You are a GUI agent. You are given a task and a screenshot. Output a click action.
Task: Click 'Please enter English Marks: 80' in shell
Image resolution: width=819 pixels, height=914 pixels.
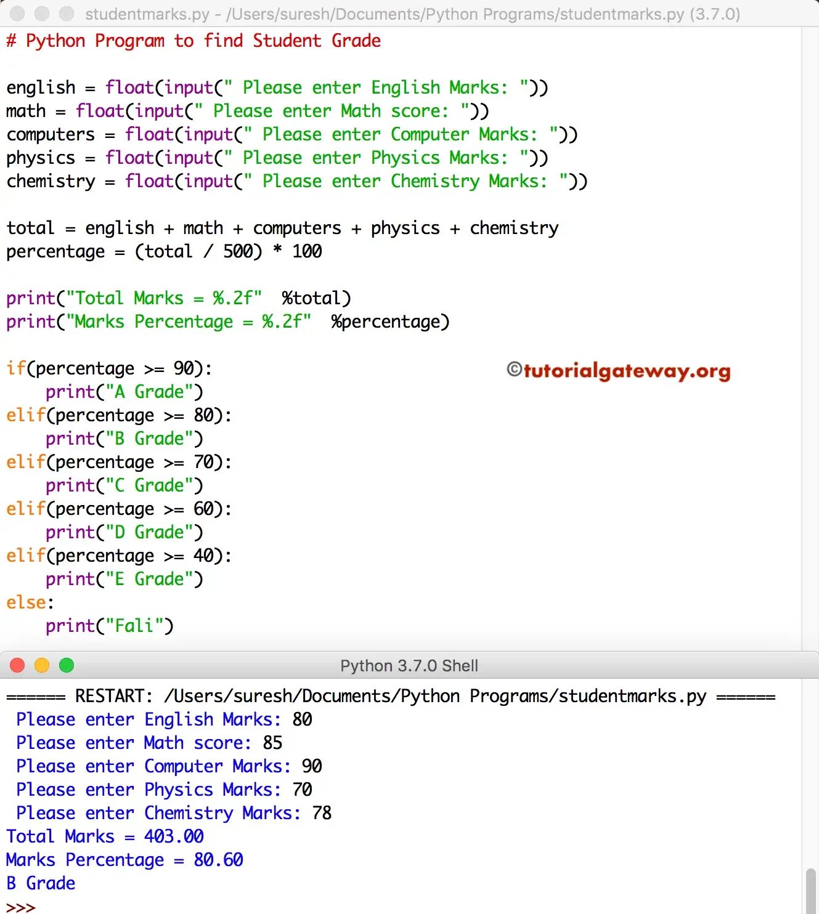(164, 719)
